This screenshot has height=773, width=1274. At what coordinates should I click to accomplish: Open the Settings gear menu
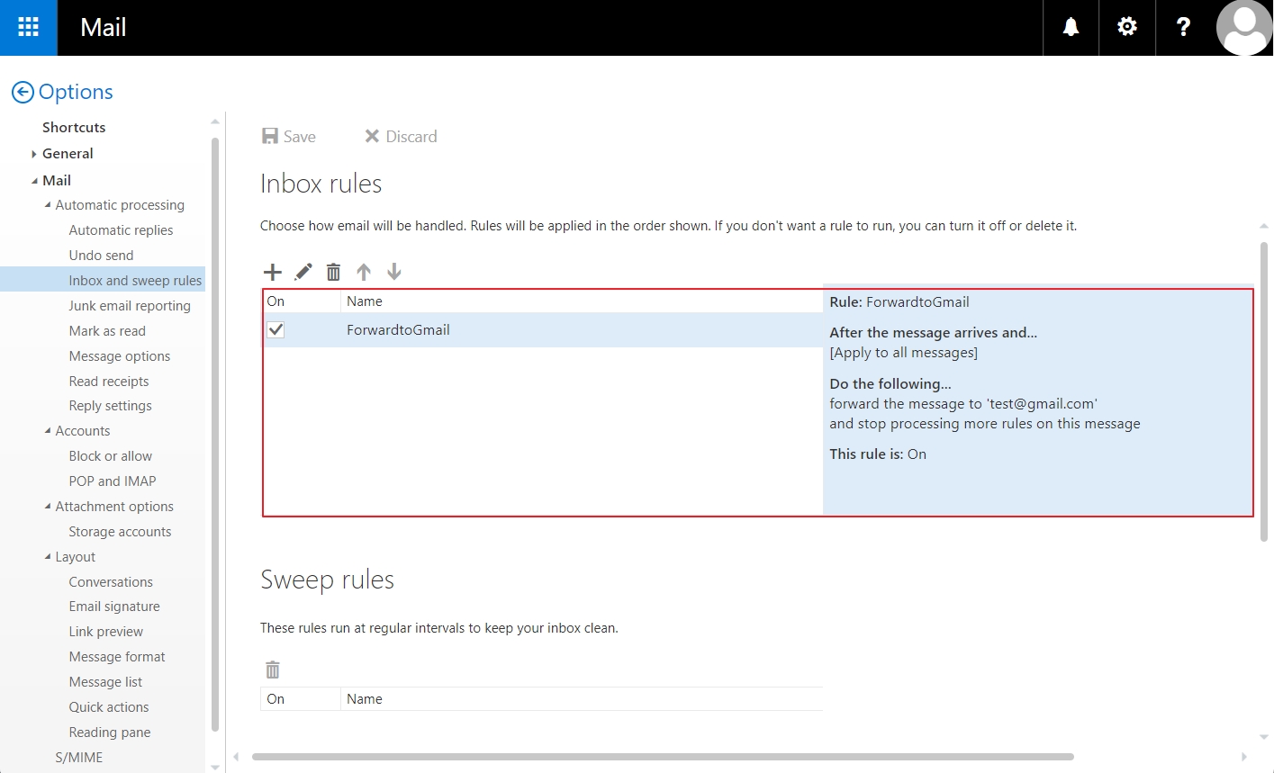tap(1126, 27)
